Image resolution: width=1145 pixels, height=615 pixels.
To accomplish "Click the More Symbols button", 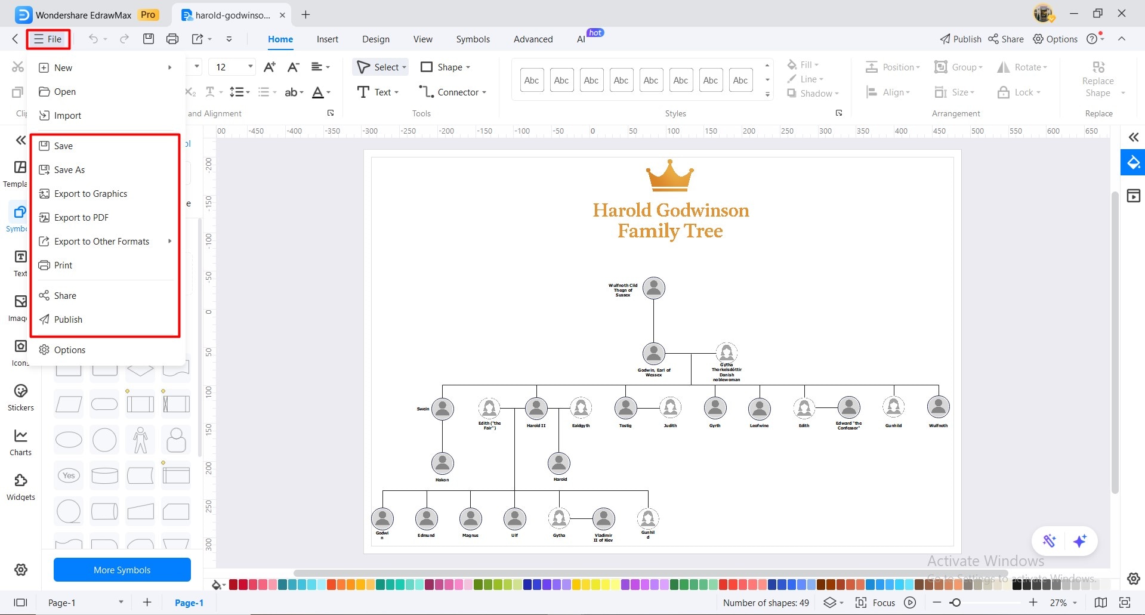I will [122, 570].
